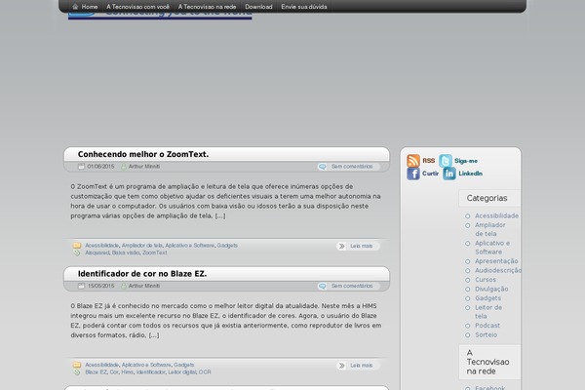Click arrow icon of Blaze EZ Leia mais
The image size is (585, 390).
click(341, 366)
